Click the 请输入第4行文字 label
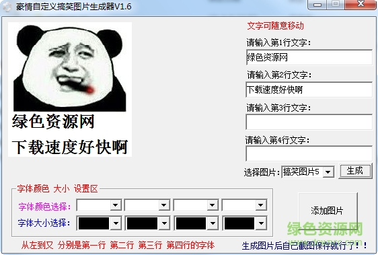 pos(278,140)
